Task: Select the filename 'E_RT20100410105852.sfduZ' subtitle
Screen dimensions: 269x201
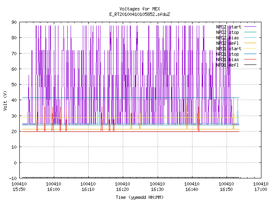Action: pyautogui.click(x=140, y=14)
